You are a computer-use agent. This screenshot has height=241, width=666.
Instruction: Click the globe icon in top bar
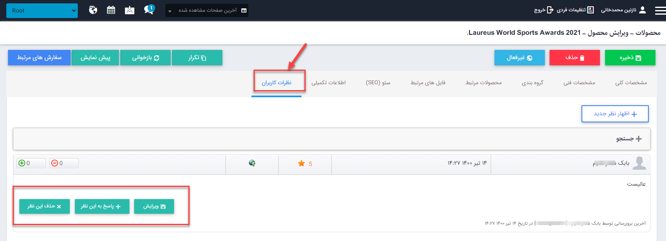93,10
